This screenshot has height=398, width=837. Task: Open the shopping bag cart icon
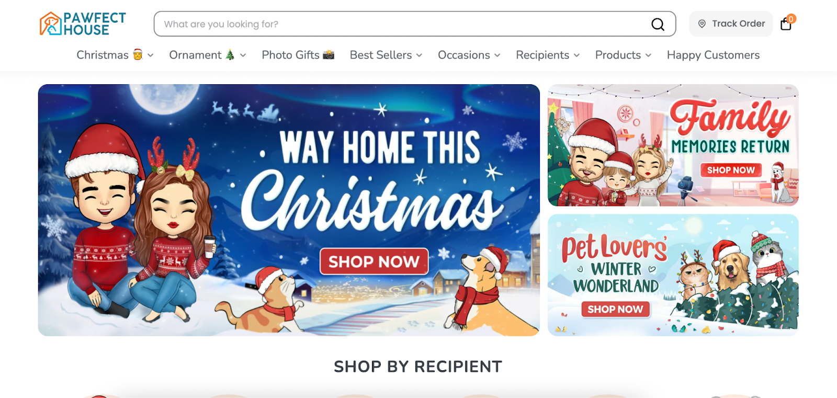click(786, 24)
